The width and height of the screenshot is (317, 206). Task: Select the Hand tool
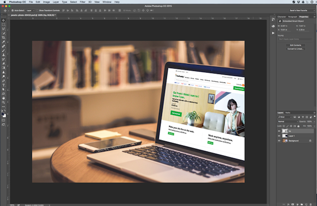(x=3, y=98)
